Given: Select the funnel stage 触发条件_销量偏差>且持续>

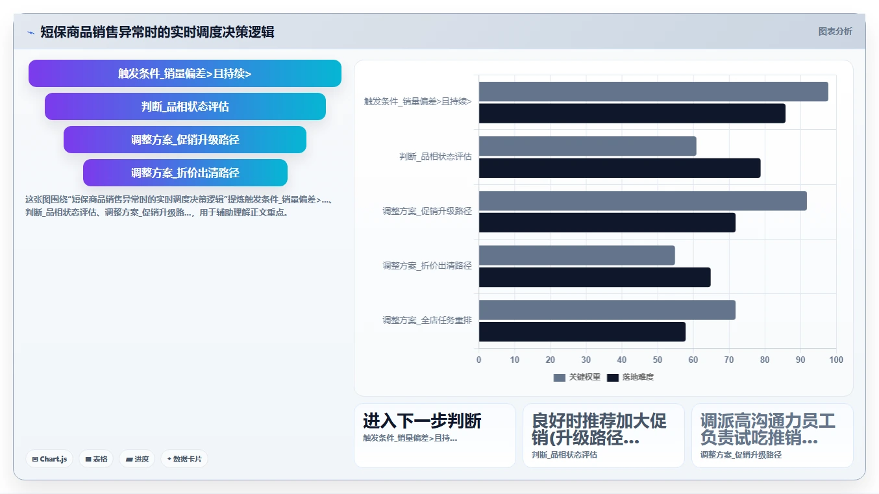Looking at the screenshot, I should pyautogui.click(x=185, y=73).
